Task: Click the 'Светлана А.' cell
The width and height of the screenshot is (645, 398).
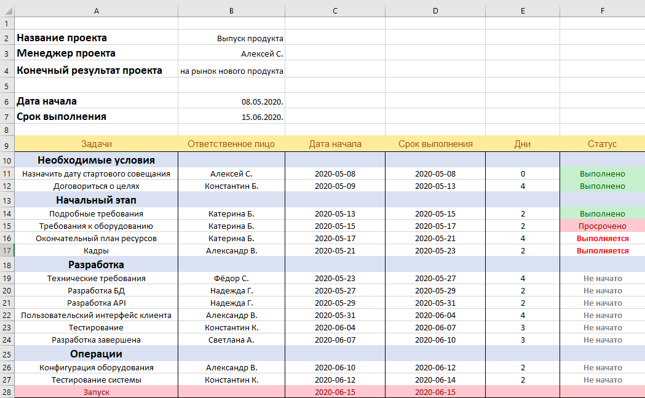Action: [232, 340]
